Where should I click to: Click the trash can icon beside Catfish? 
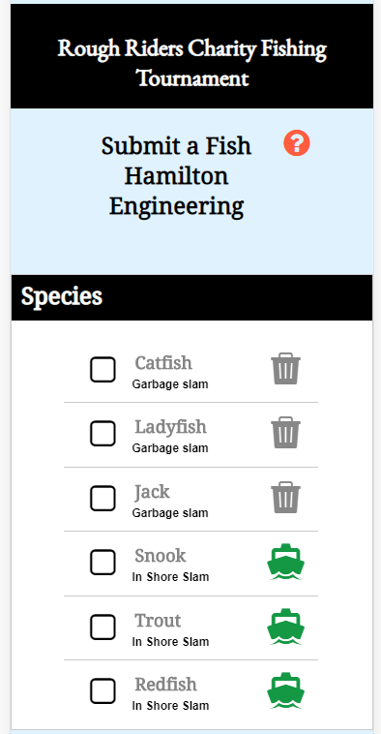[285, 369]
